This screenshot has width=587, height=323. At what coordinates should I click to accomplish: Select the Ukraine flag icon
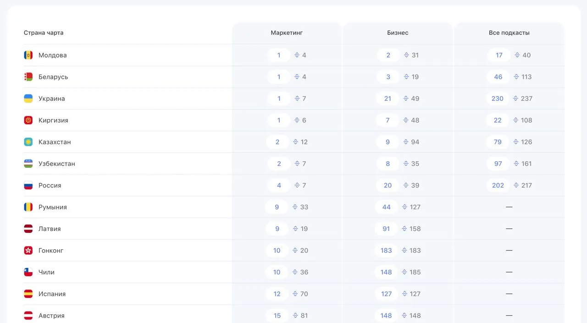tap(28, 99)
